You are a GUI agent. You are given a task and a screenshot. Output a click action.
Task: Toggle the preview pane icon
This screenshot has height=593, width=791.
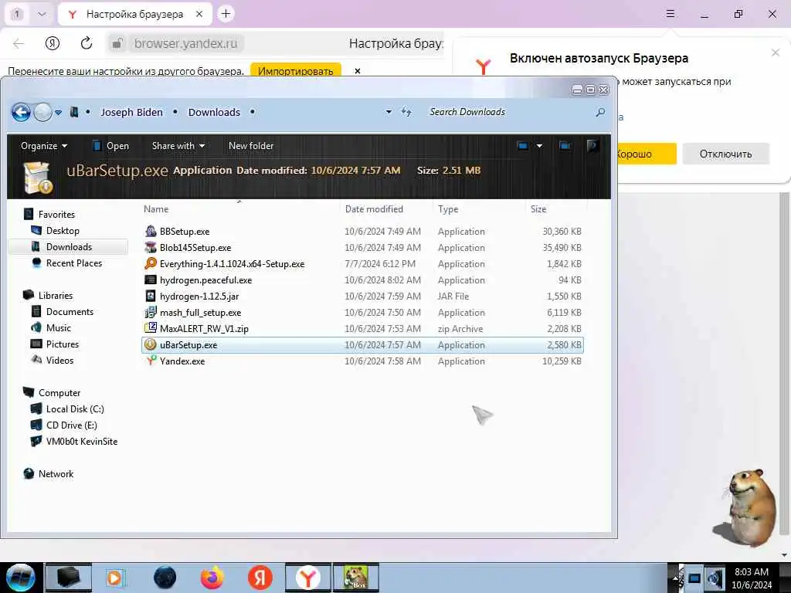pos(565,146)
